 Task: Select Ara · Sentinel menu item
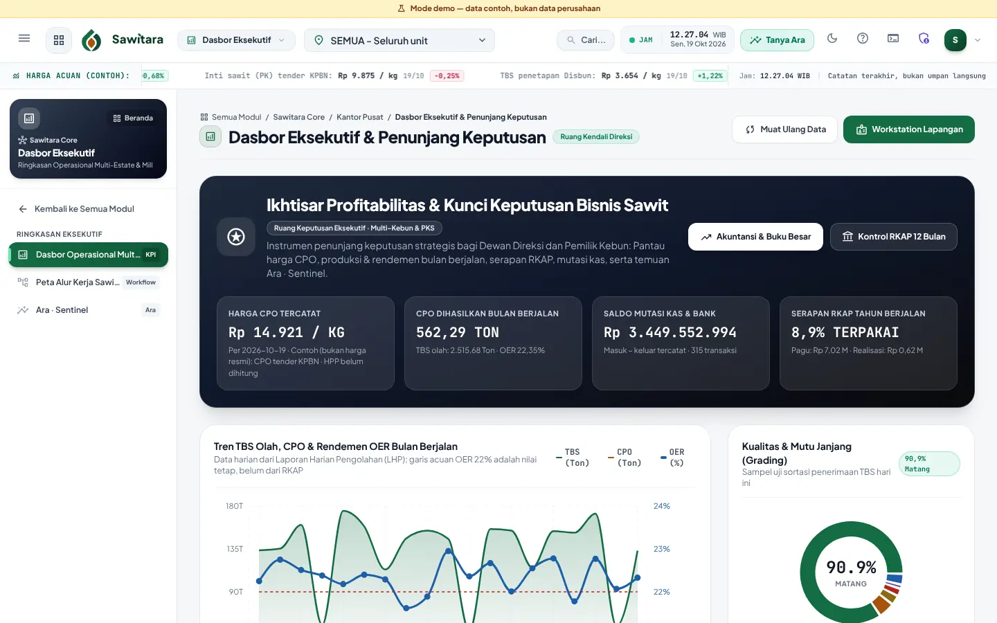coord(88,310)
